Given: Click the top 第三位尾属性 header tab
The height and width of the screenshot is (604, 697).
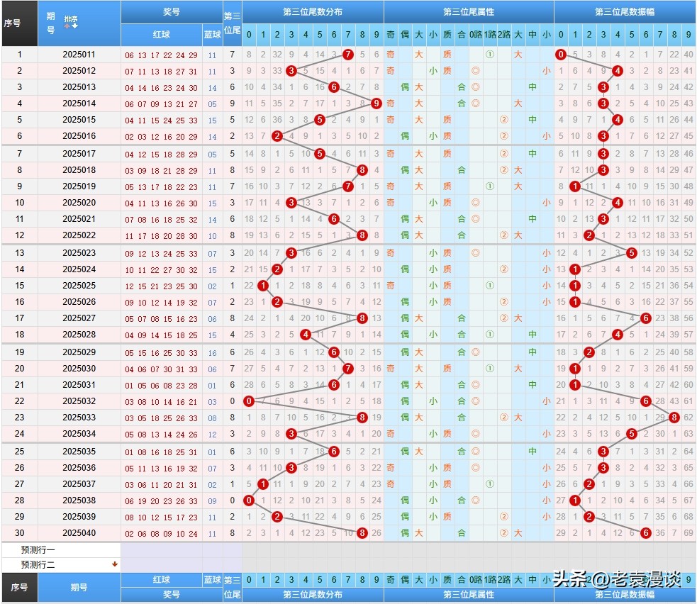Looking at the screenshot, I should click(469, 12).
